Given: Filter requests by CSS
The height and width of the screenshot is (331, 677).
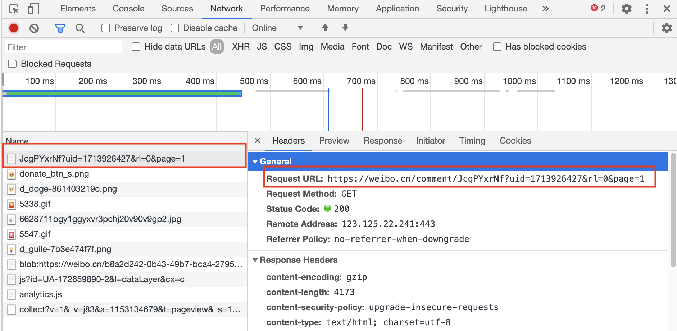Looking at the screenshot, I should 283,47.
